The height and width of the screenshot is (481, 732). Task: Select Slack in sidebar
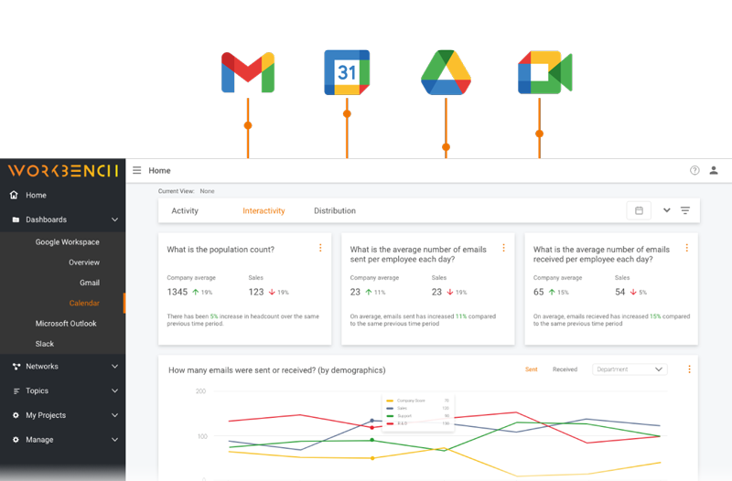click(x=44, y=344)
